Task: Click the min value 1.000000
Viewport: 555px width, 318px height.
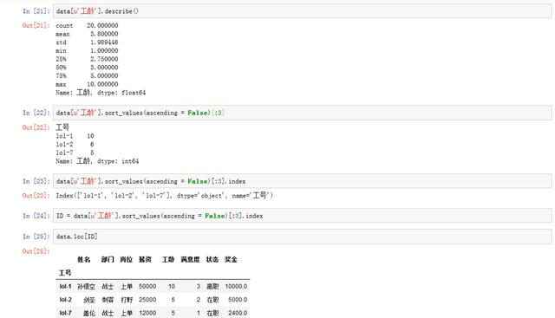Action: (x=104, y=51)
